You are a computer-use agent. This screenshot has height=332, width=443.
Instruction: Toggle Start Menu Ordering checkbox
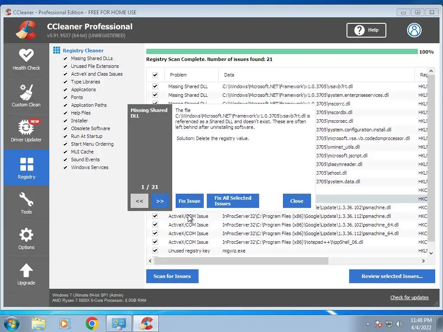click(65, 144)
